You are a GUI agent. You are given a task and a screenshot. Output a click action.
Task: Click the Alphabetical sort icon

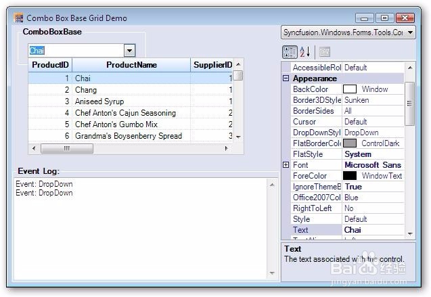pyautogui.click(x=305, y=52)
